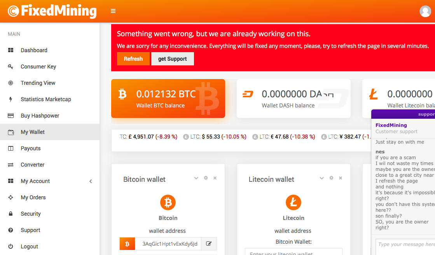Click the Support question mark icon

tap(10, 230)
